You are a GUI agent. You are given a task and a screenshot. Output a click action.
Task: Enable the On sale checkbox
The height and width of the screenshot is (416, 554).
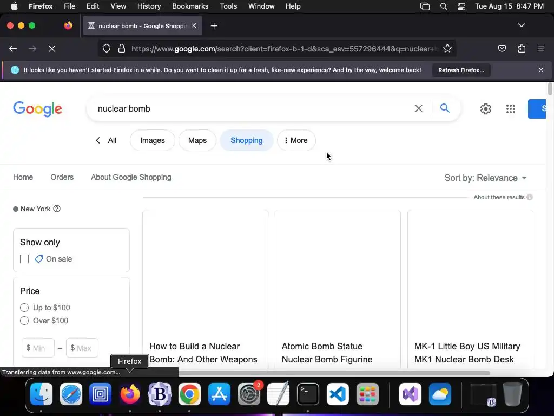point(24,259)
